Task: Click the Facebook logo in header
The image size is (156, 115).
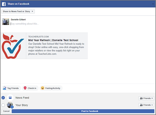Action: pos(4,4)
